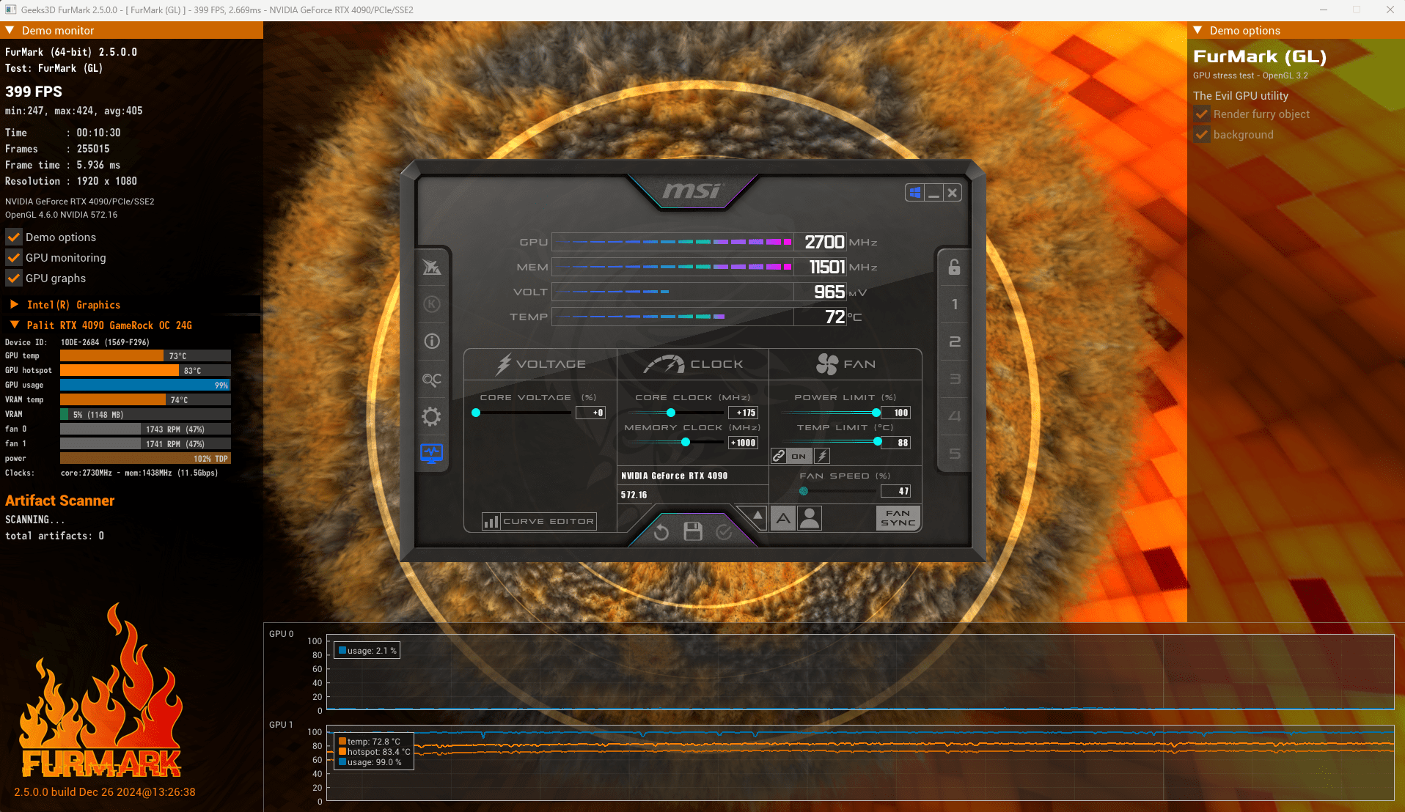Select Afterburner profile slot 1

[954, 304]
